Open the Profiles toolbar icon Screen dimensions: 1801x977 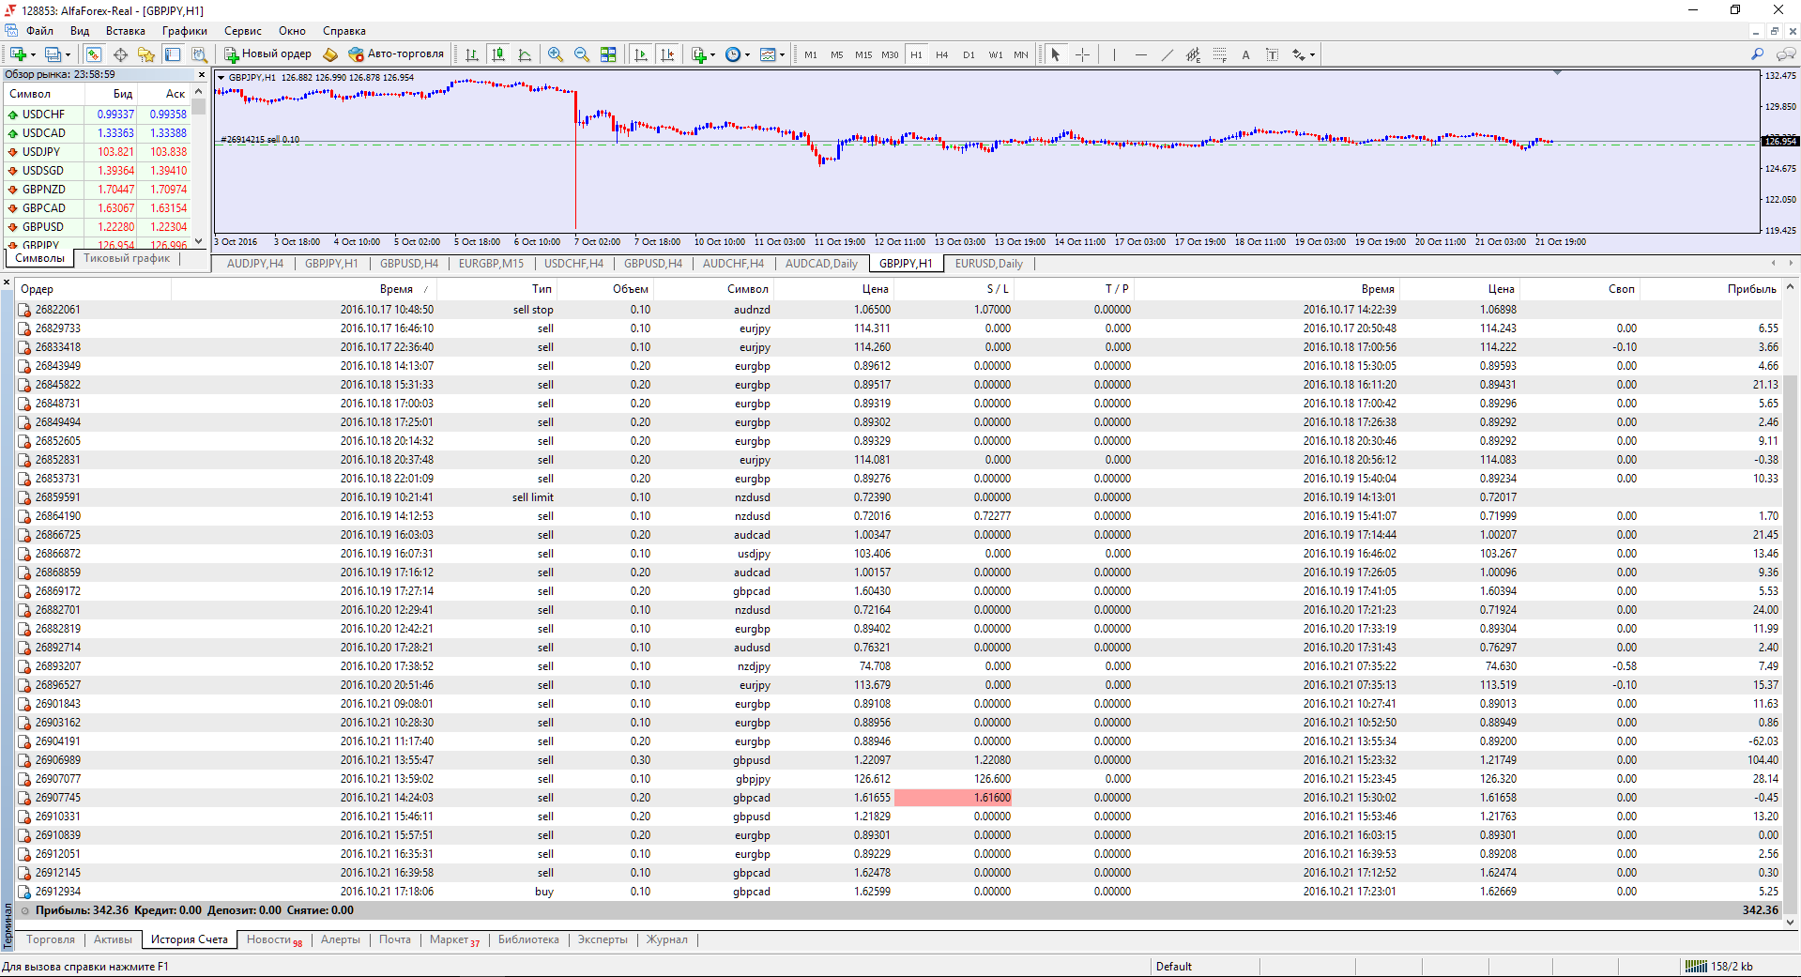click(x=53, y=54)
